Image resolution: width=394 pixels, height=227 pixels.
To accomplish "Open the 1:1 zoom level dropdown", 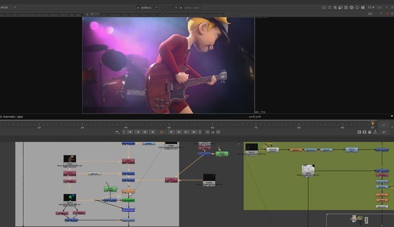I will click(382, 7).
